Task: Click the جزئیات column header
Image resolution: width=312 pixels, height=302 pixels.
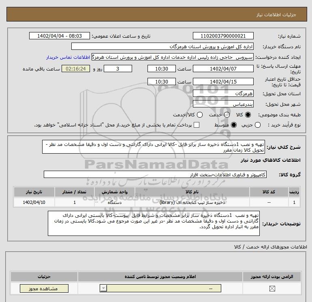Action: (x=44, y=276)
